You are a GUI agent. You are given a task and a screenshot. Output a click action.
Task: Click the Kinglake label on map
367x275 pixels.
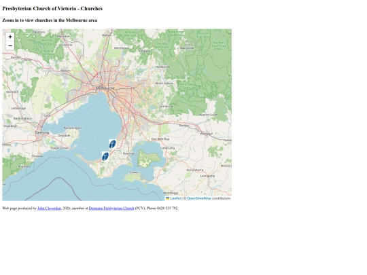[x=144, y=51]
